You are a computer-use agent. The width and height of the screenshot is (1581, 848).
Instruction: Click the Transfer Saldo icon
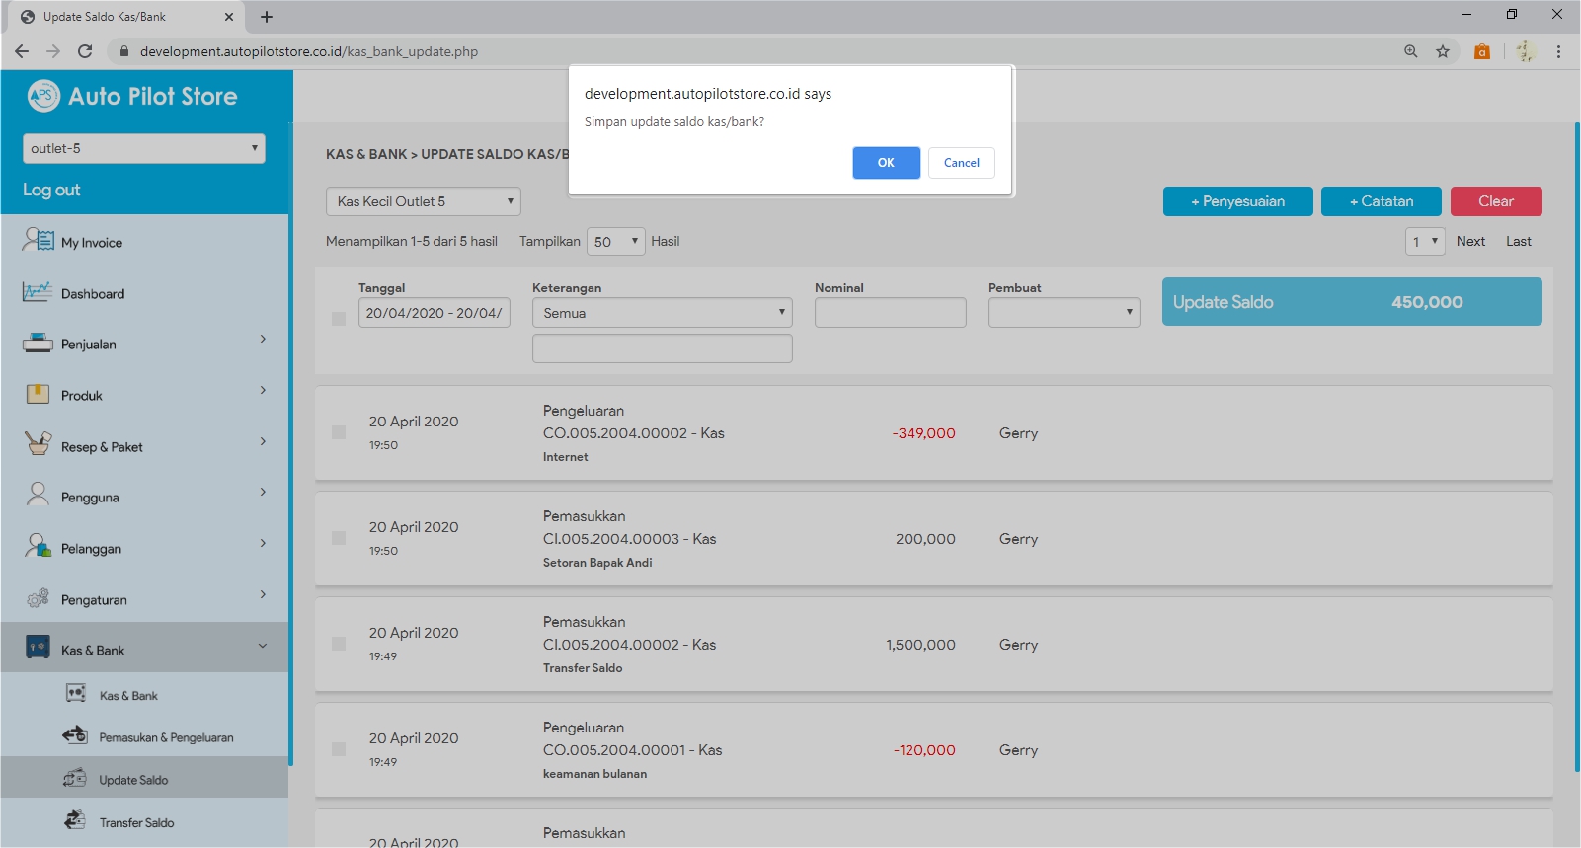75,820
